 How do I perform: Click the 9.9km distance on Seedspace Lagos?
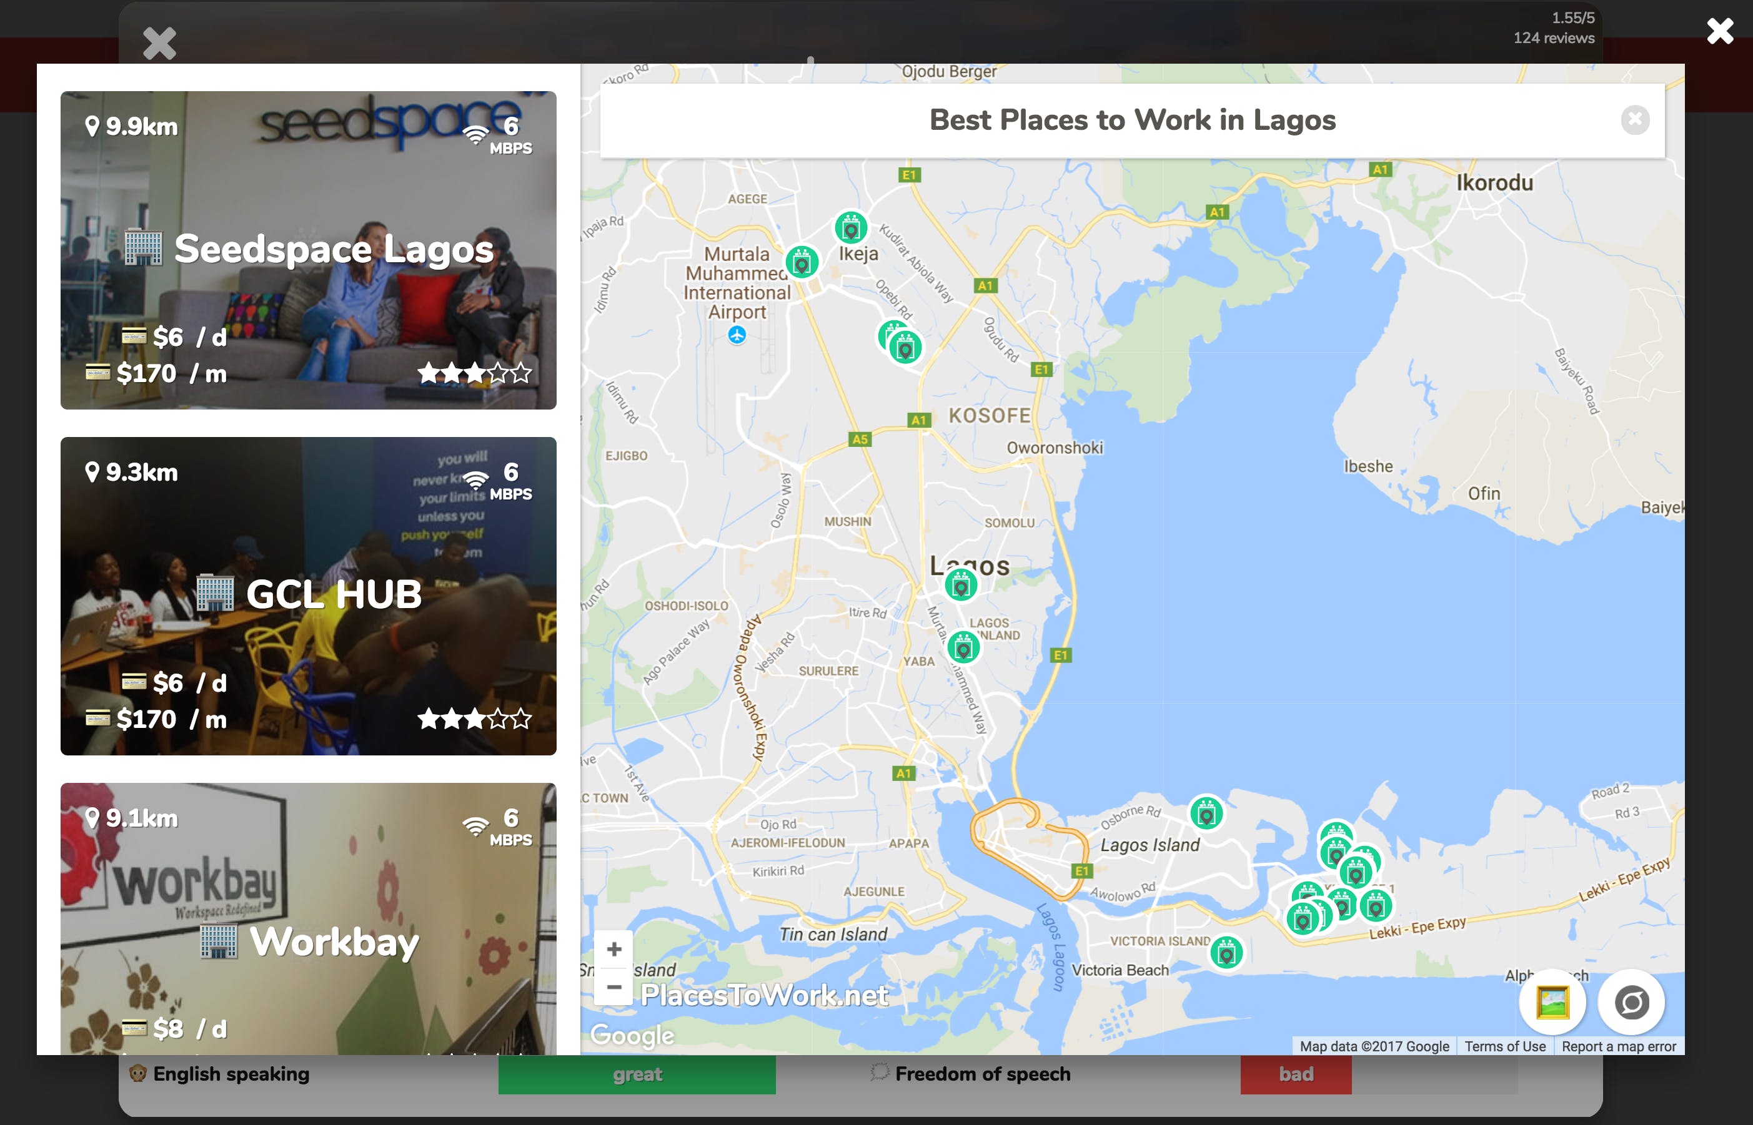[142, 126]
